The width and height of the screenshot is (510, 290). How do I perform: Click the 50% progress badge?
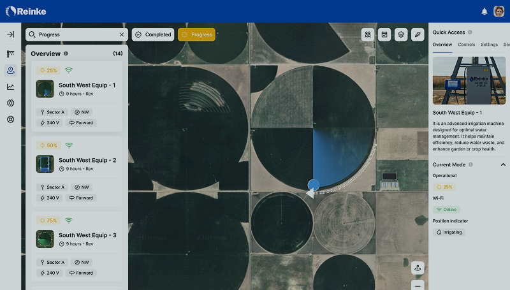(48, 145)
